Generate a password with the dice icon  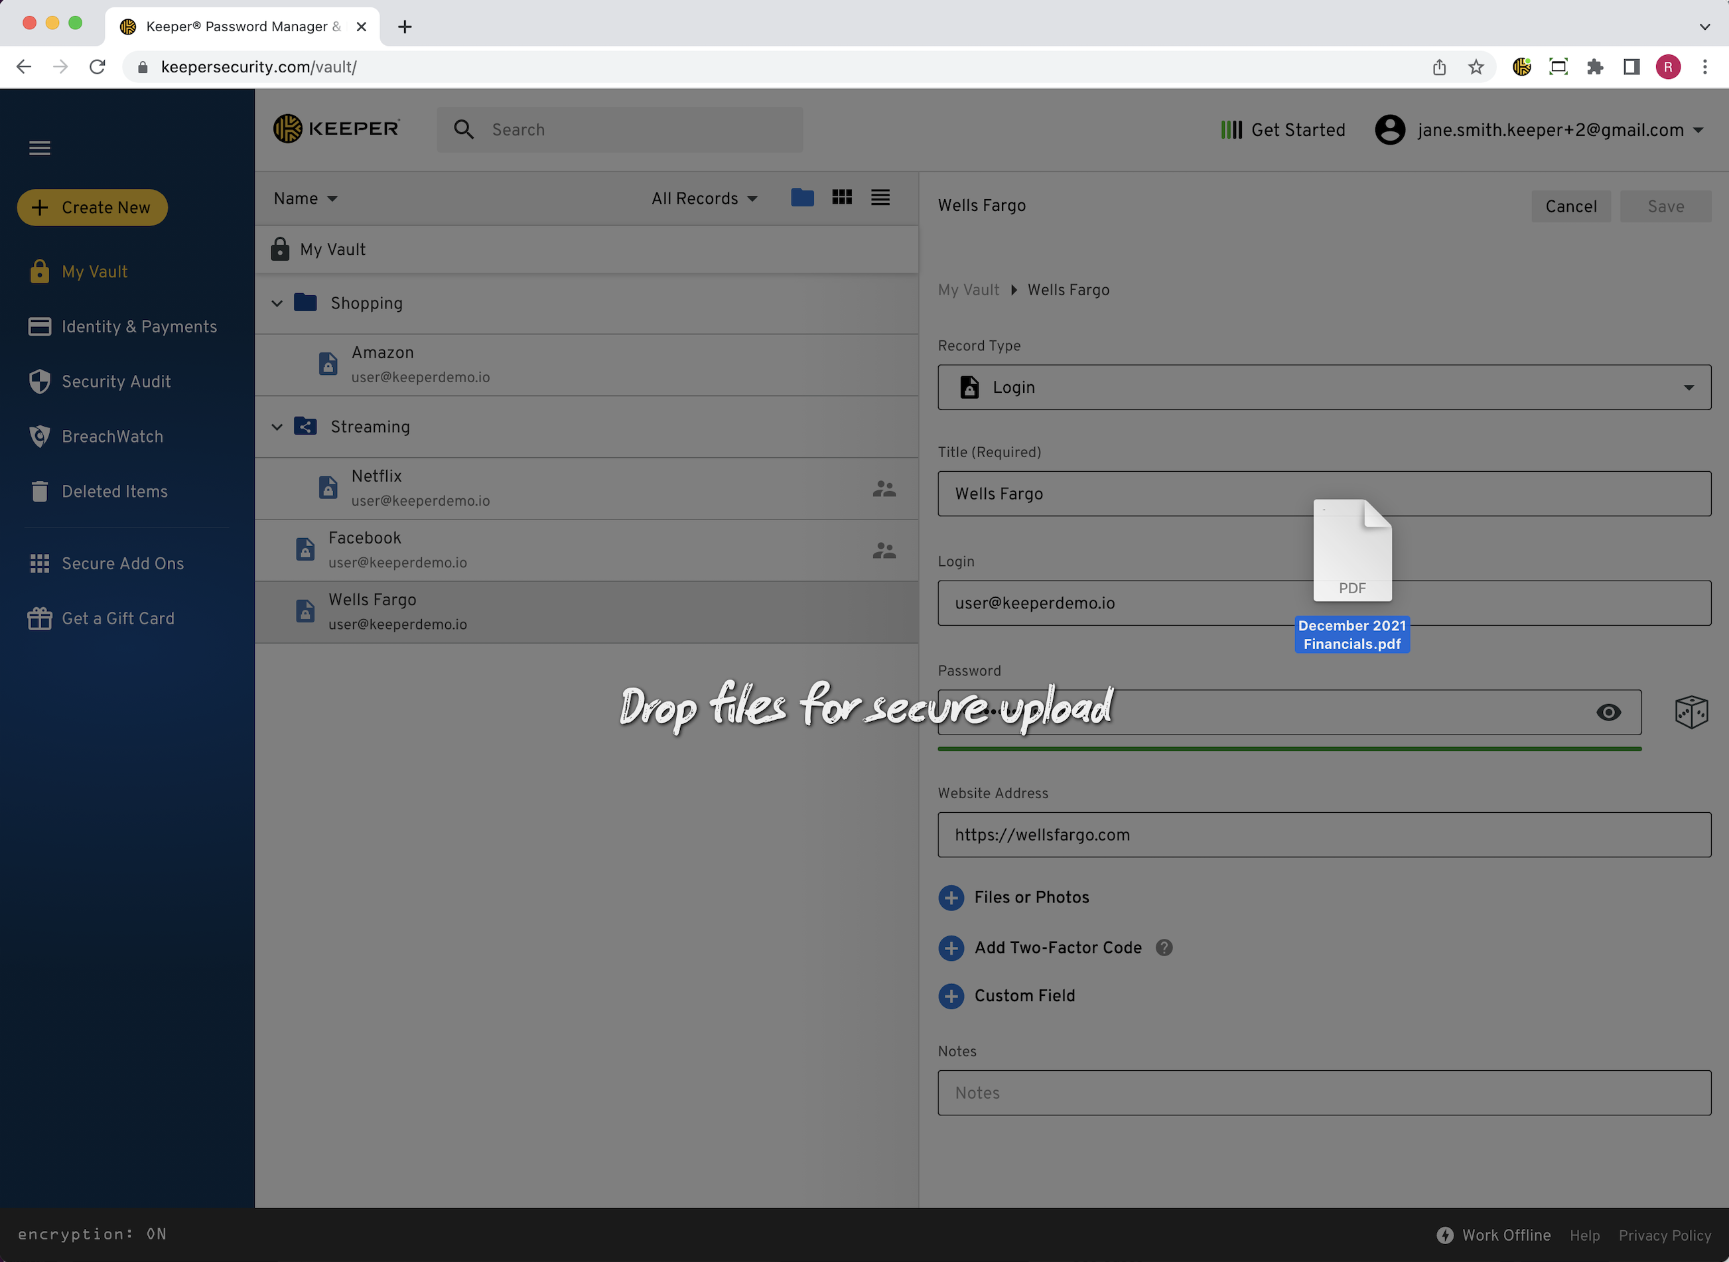point(1692,713)
